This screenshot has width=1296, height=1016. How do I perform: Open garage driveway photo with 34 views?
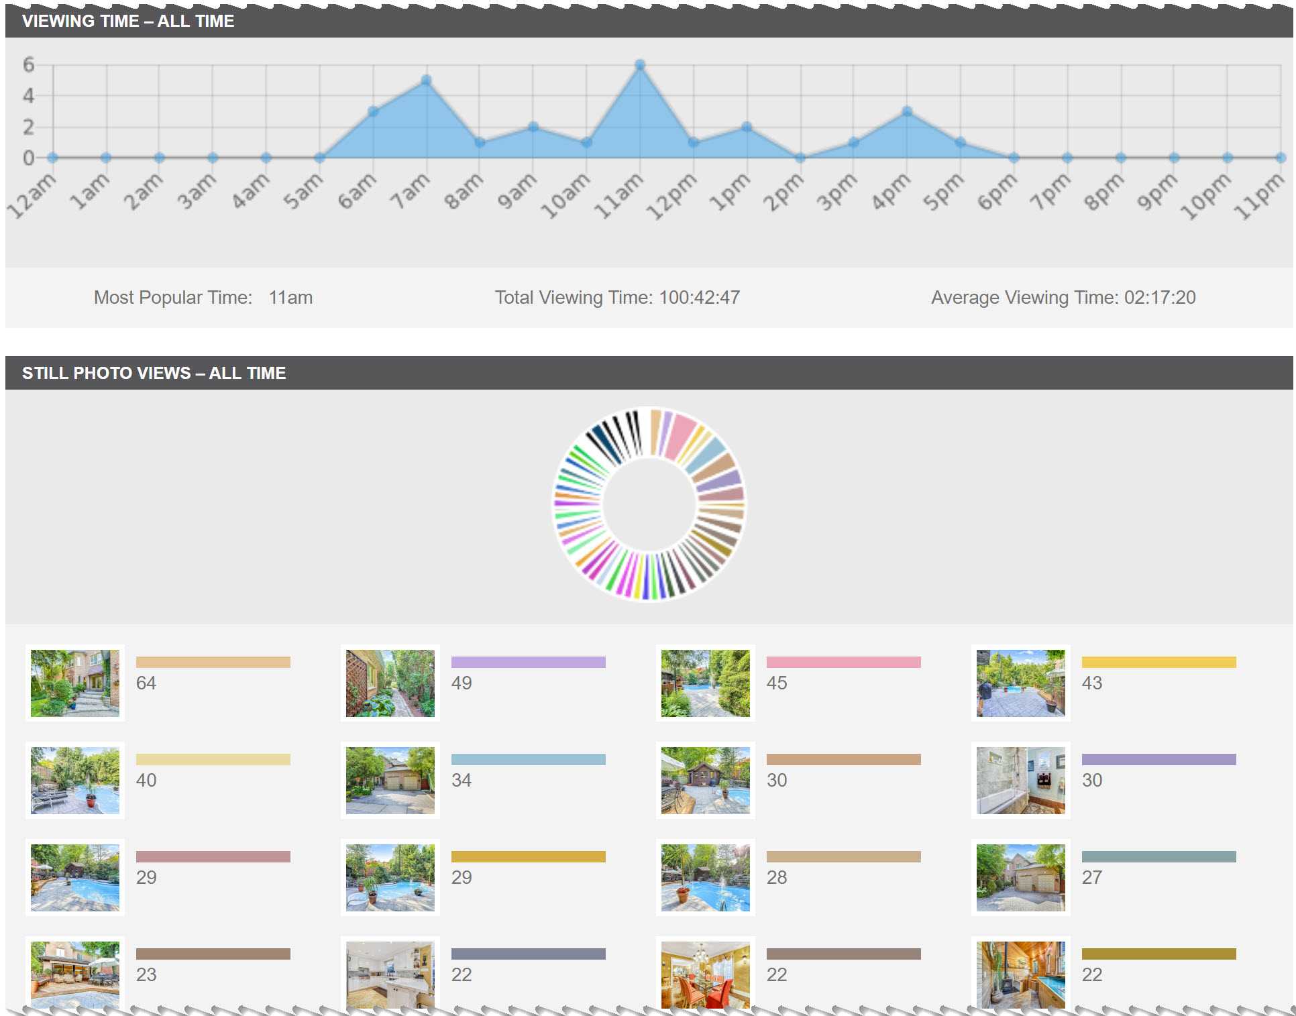tap(390, 780)
